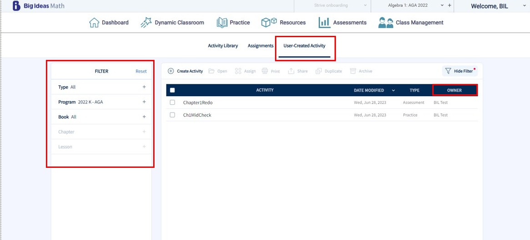Click the Class Management people icon
Viewport: 530px width, 240px height.
(385, 23)
